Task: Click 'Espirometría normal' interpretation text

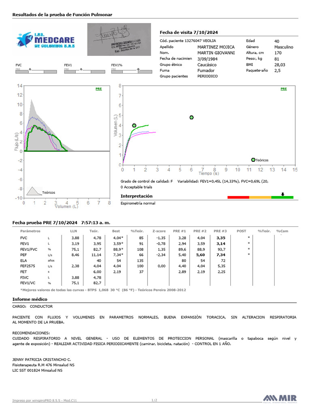Action: click(x=138, y=203)
